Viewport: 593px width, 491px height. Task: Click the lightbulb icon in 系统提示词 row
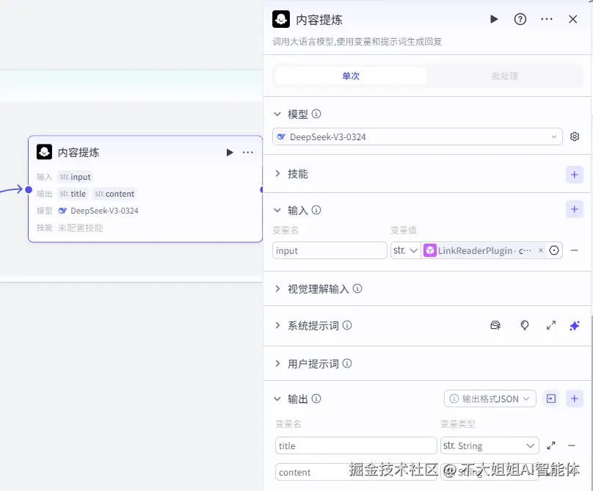[523, 325]
